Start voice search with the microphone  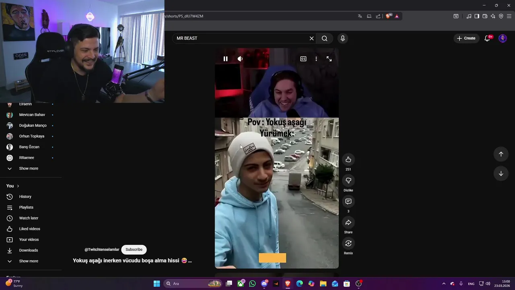coord(343,38)
